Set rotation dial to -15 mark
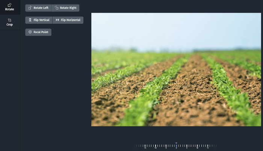This screenshot has width=263, height=151. [x=145, y=146]
